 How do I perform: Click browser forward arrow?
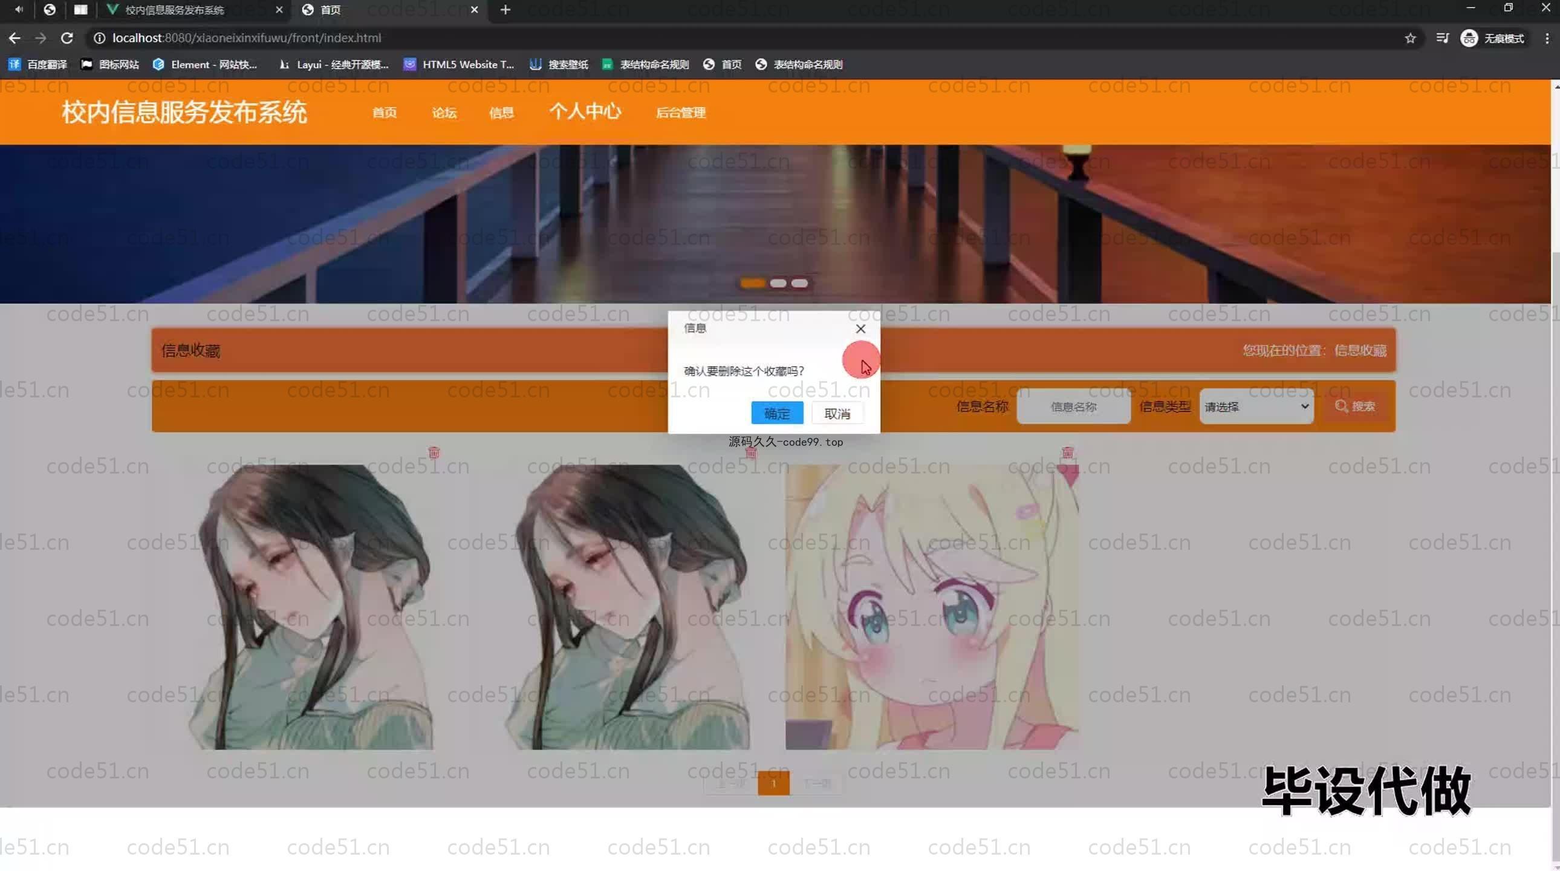click(41, 38)
